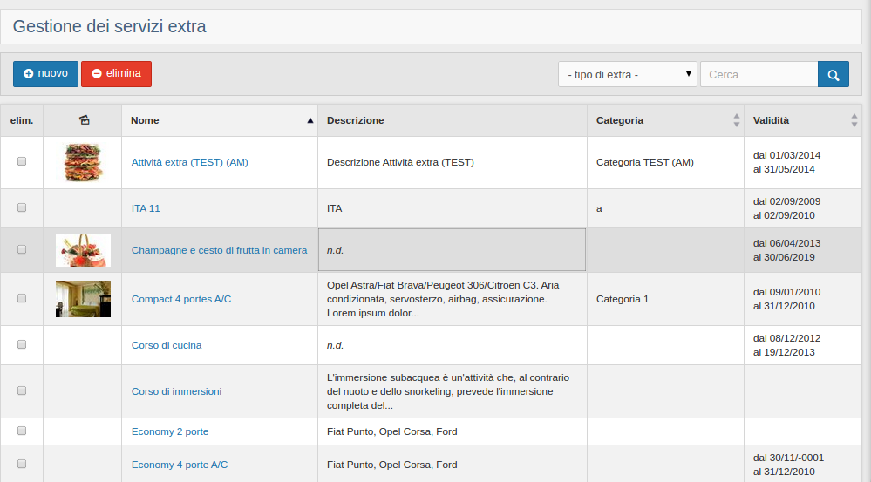Open sandwich thumbnail for Attività extra
This screenshot has width=871, height=482.
[x=83, y=162]
